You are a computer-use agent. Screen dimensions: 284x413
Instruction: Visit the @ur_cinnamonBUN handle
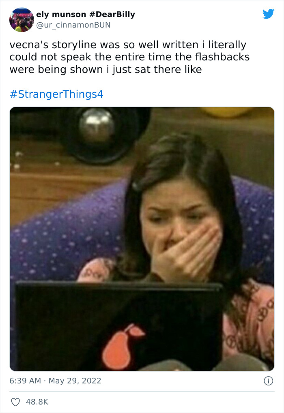73,25
